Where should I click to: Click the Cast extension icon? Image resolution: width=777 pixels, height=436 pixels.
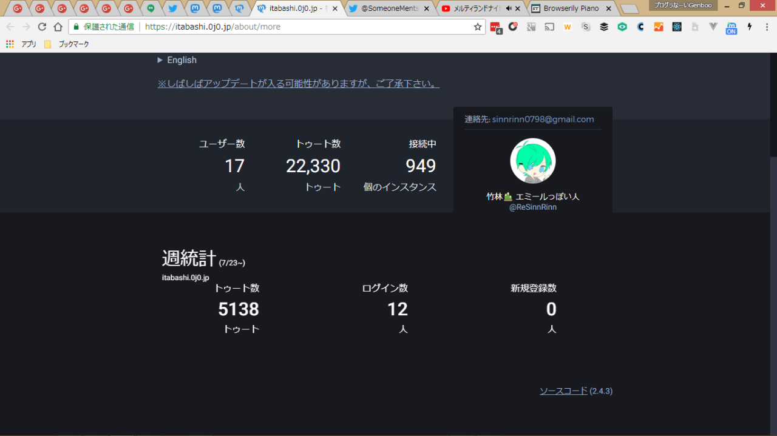tap(549, 27)
